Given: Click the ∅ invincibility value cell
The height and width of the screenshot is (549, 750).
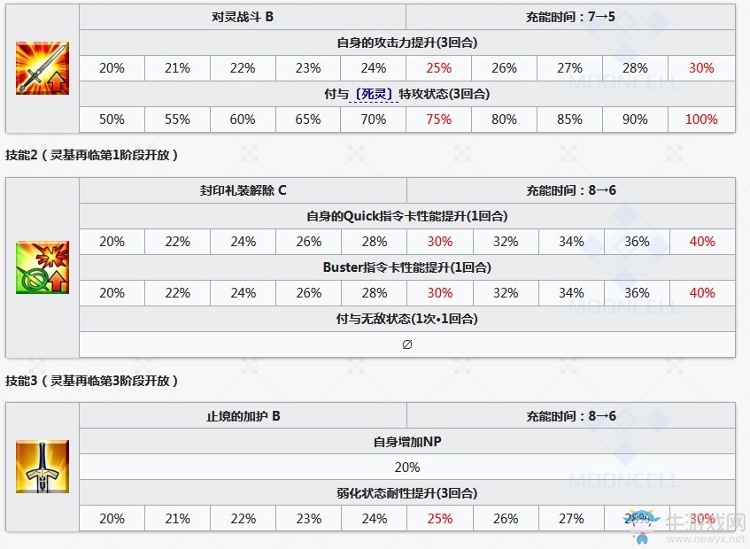Looking at the screenshot, I should (407, 344).
